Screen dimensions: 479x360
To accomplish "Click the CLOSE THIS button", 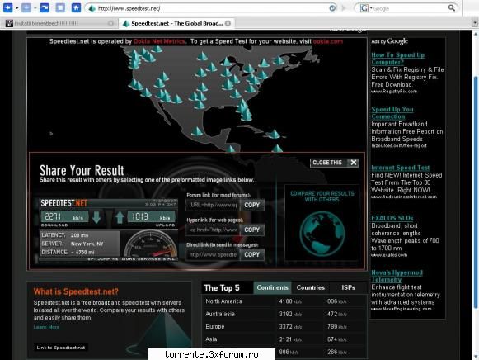I will pos(335,163).
